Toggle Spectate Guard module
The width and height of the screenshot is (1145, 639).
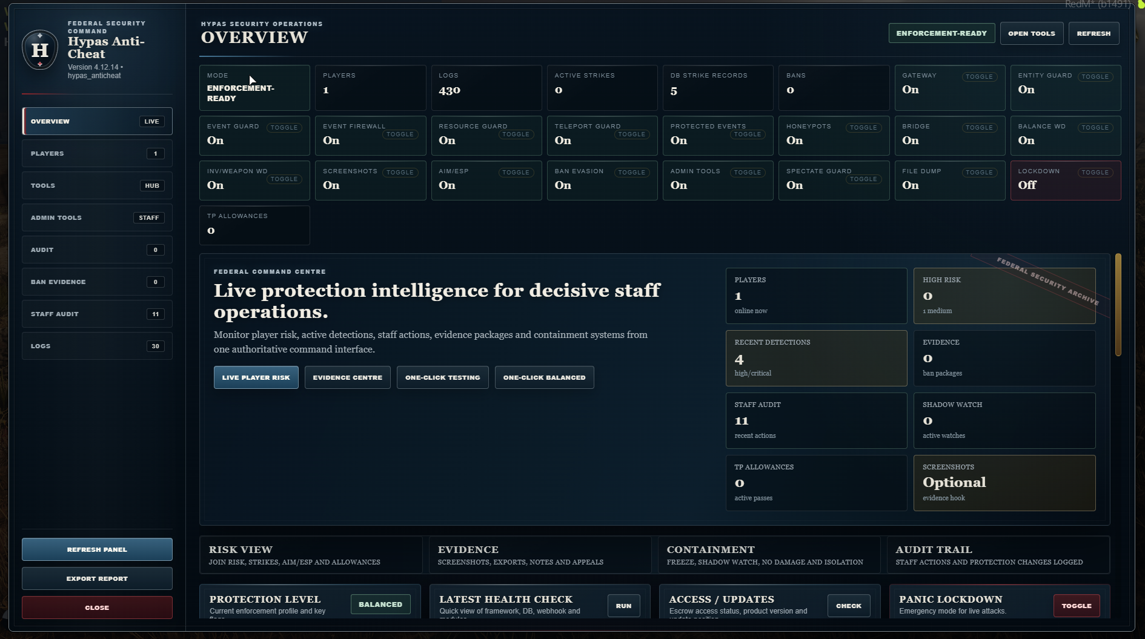[863, 179]
